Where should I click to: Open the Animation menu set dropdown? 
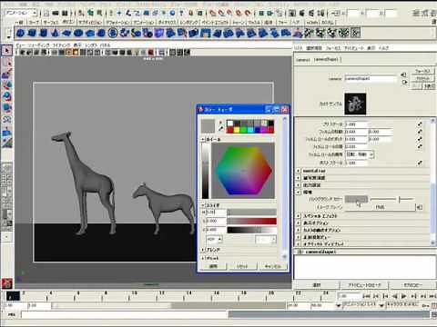[21, 13]
